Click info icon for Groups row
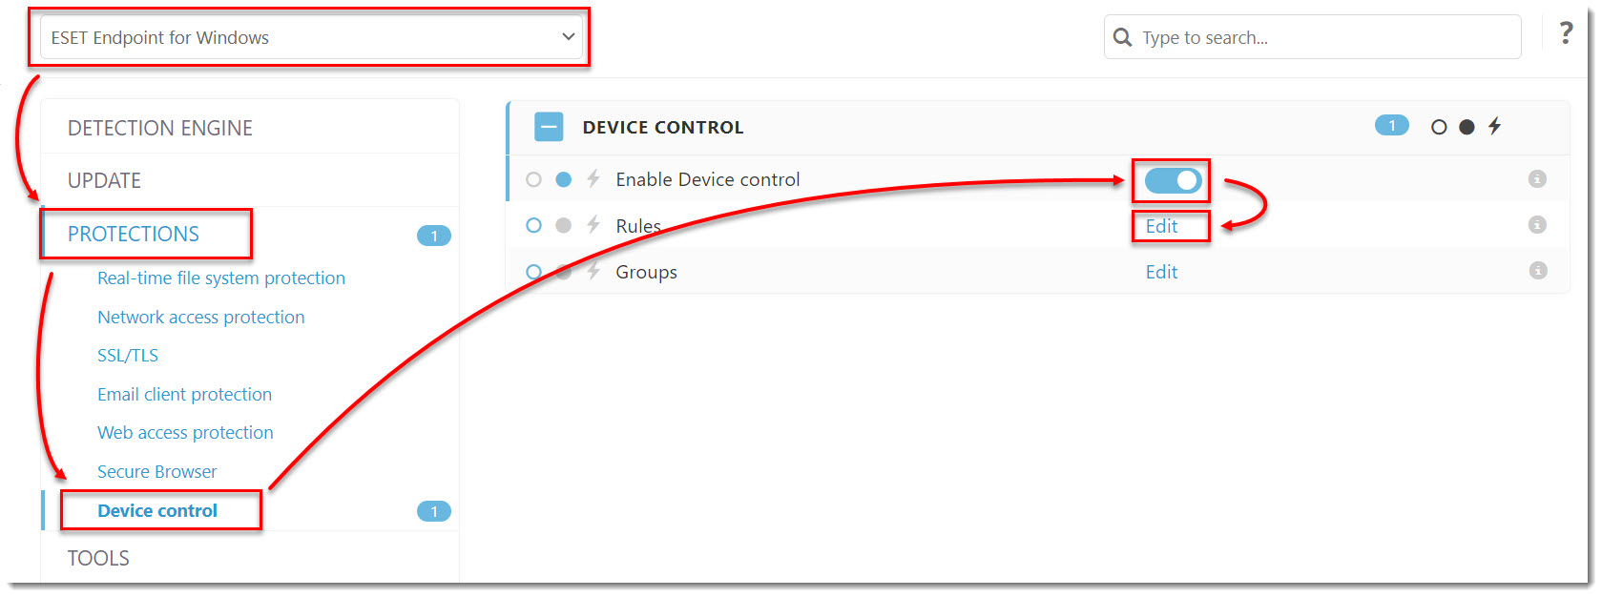This screenshot has width=1602, height=597. pyautogui.click(x=1537, y=270)
